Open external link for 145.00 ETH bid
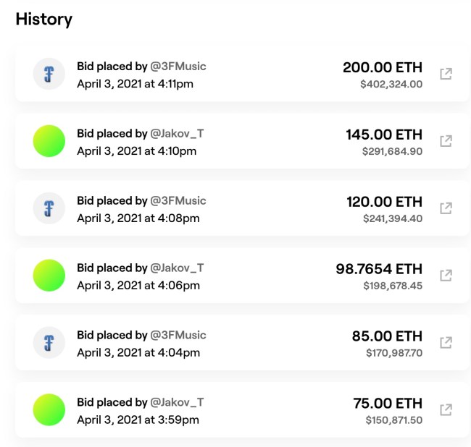Image resolution: width=471 pixels, height=447 pixels. tap(446, 141)
